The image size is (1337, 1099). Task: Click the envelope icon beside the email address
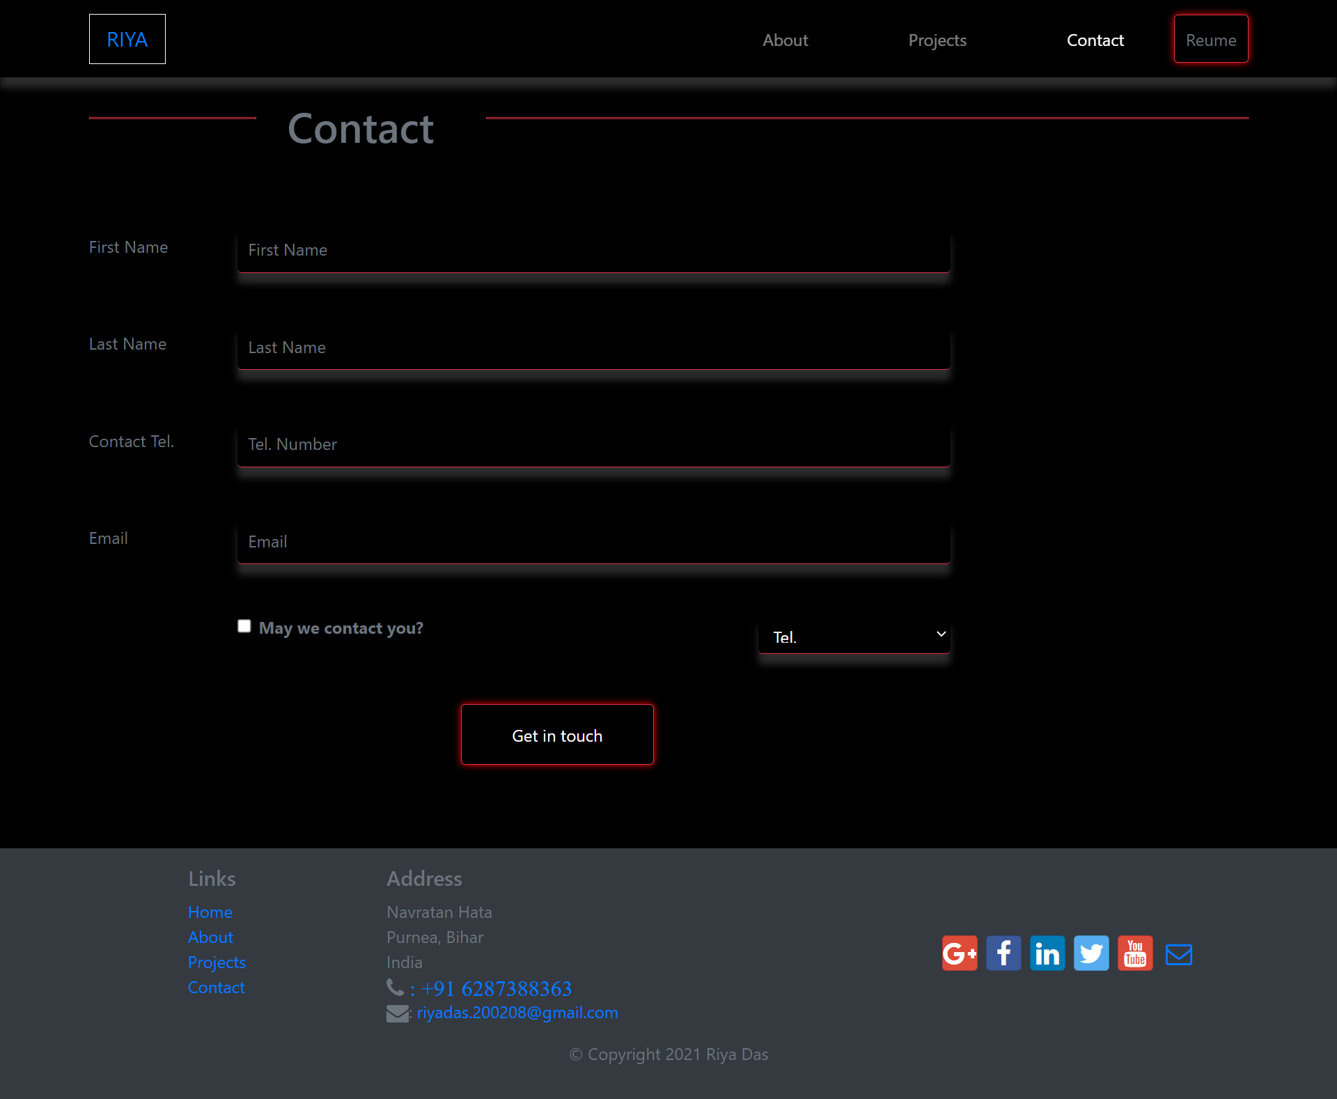pos(397,1013)
